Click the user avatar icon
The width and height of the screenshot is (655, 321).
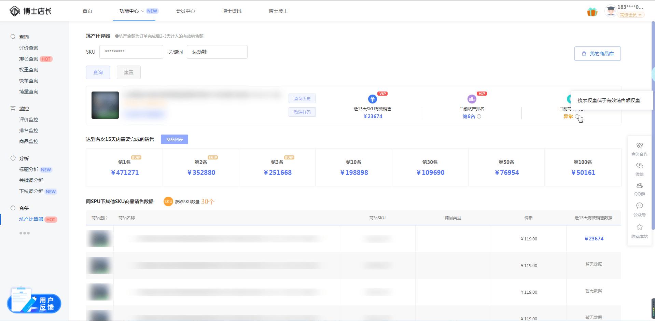click(x=610, y=11)
